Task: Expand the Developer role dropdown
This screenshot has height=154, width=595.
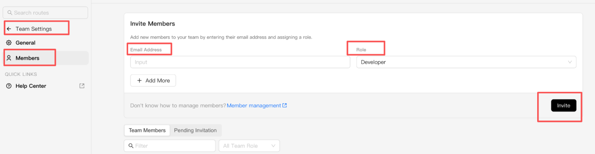Action: click(466, 62)
